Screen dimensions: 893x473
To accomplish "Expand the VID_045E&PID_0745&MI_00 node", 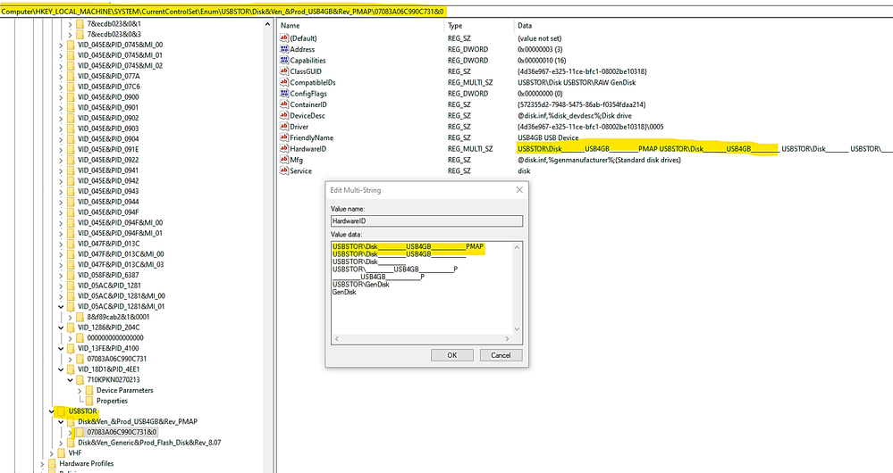I will pyautogui.click(x=61, y=45).
